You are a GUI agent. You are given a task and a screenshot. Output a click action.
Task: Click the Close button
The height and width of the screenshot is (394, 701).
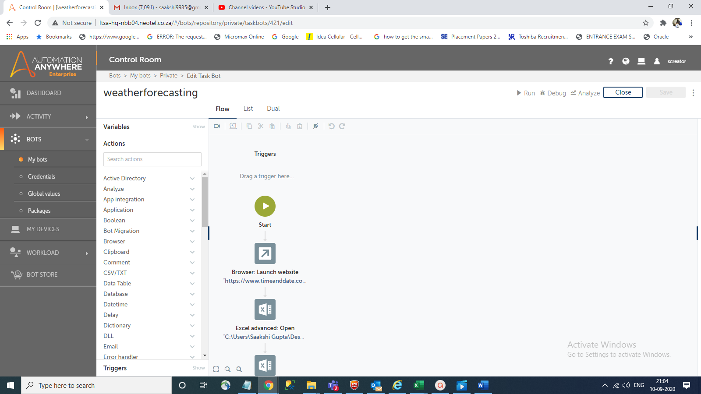point(623,92)
